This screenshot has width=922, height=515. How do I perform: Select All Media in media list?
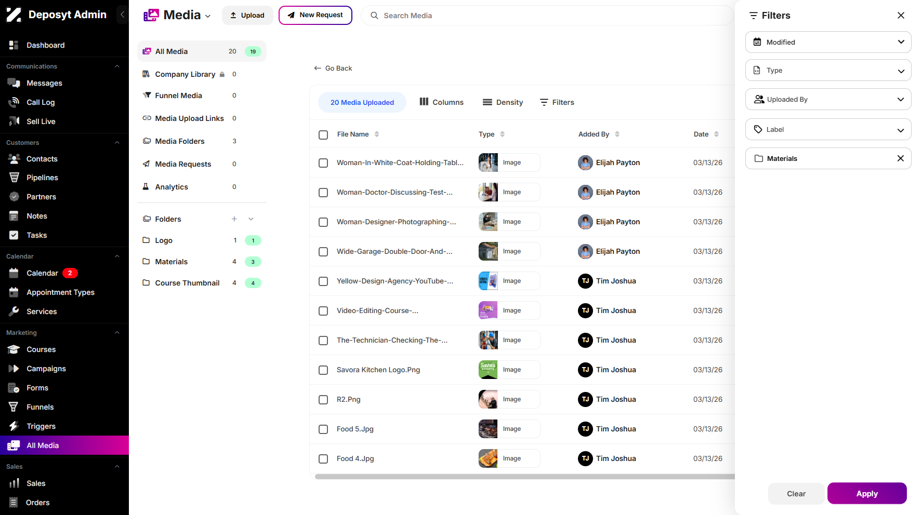click(202, 51)
